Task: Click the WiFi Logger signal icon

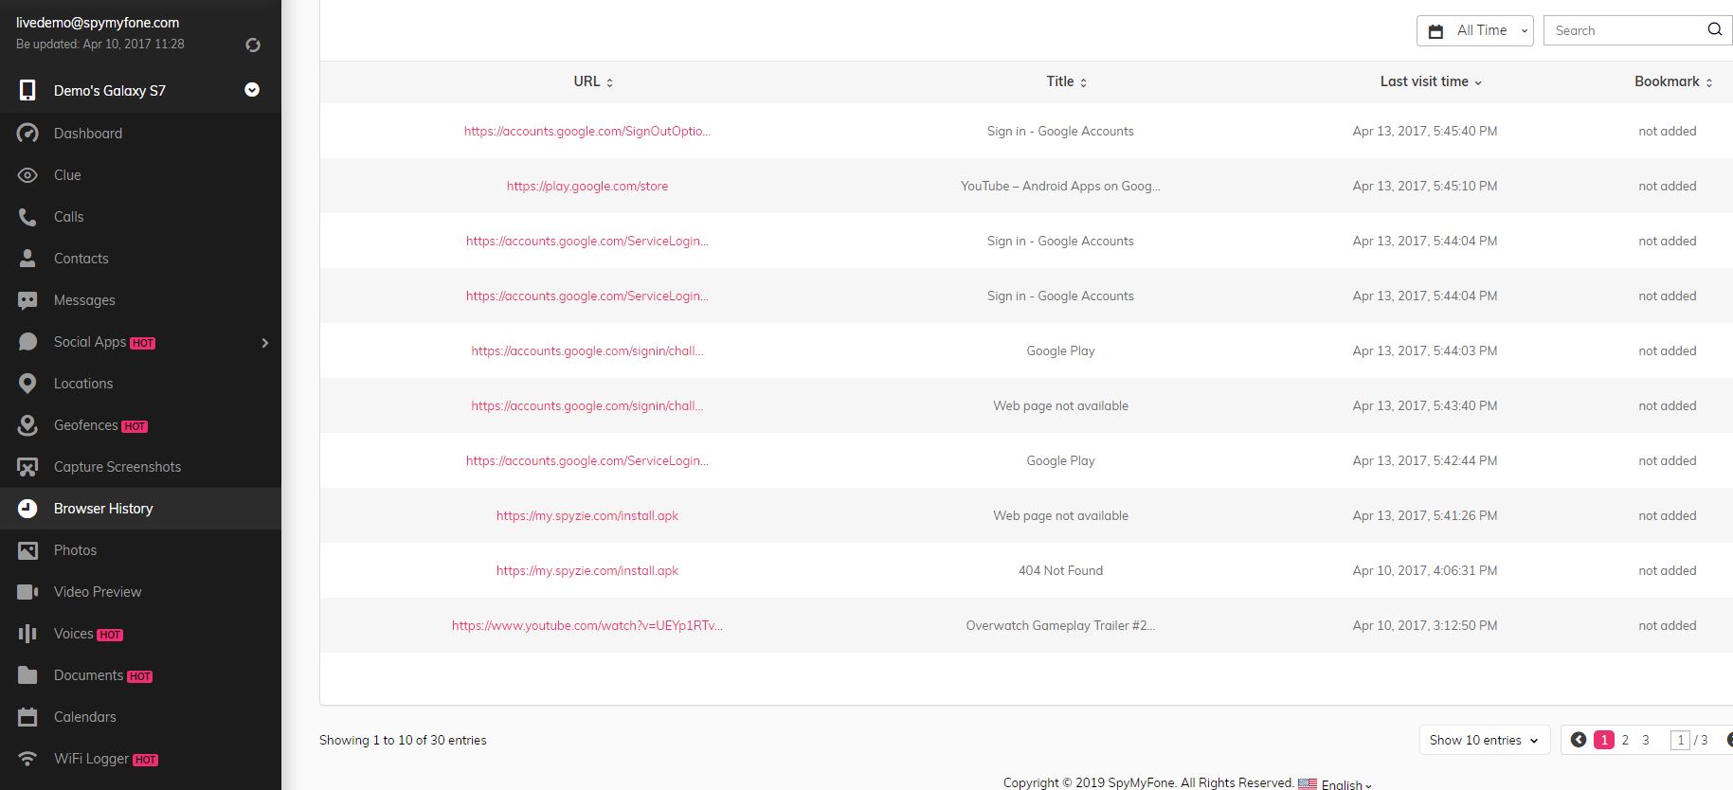Action: click(x=27, y=759)
